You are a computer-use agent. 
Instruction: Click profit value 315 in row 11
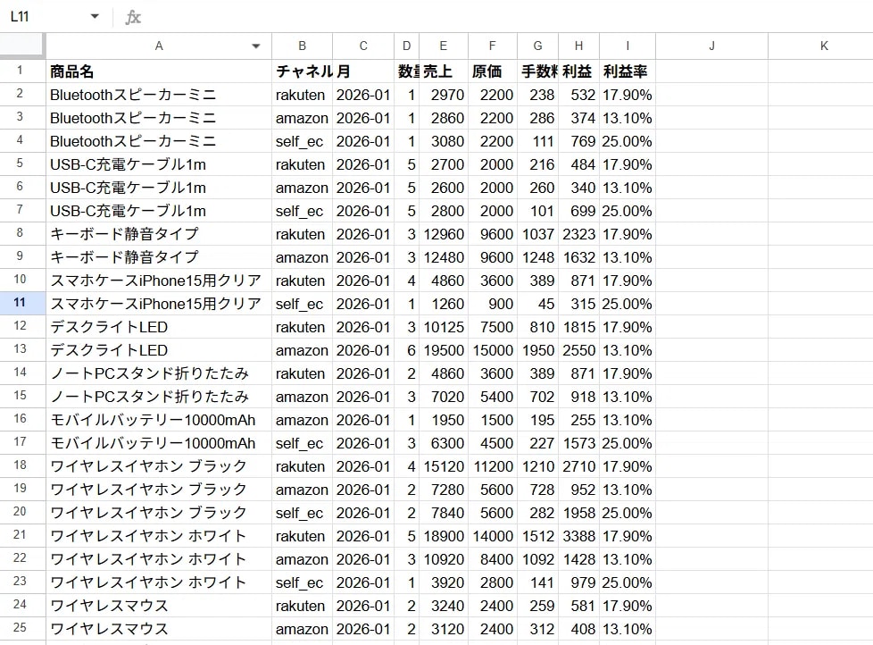(x=579, y=304)
